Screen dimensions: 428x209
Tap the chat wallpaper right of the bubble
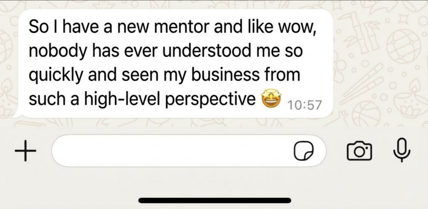tap(379, 66)
